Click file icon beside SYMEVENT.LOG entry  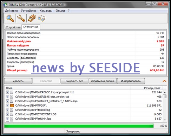12,114
